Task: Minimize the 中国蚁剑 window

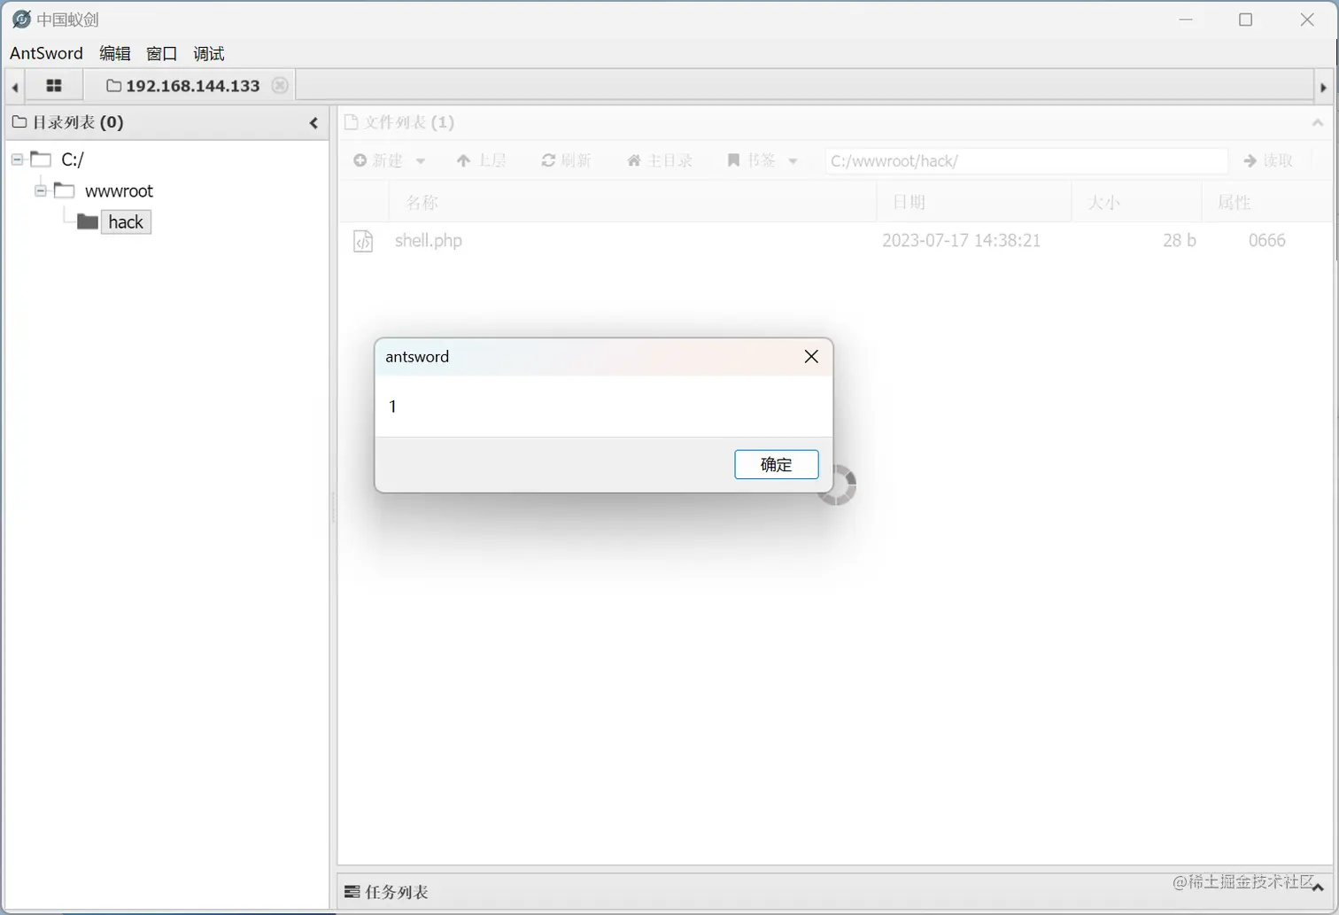Action: 1186,19
